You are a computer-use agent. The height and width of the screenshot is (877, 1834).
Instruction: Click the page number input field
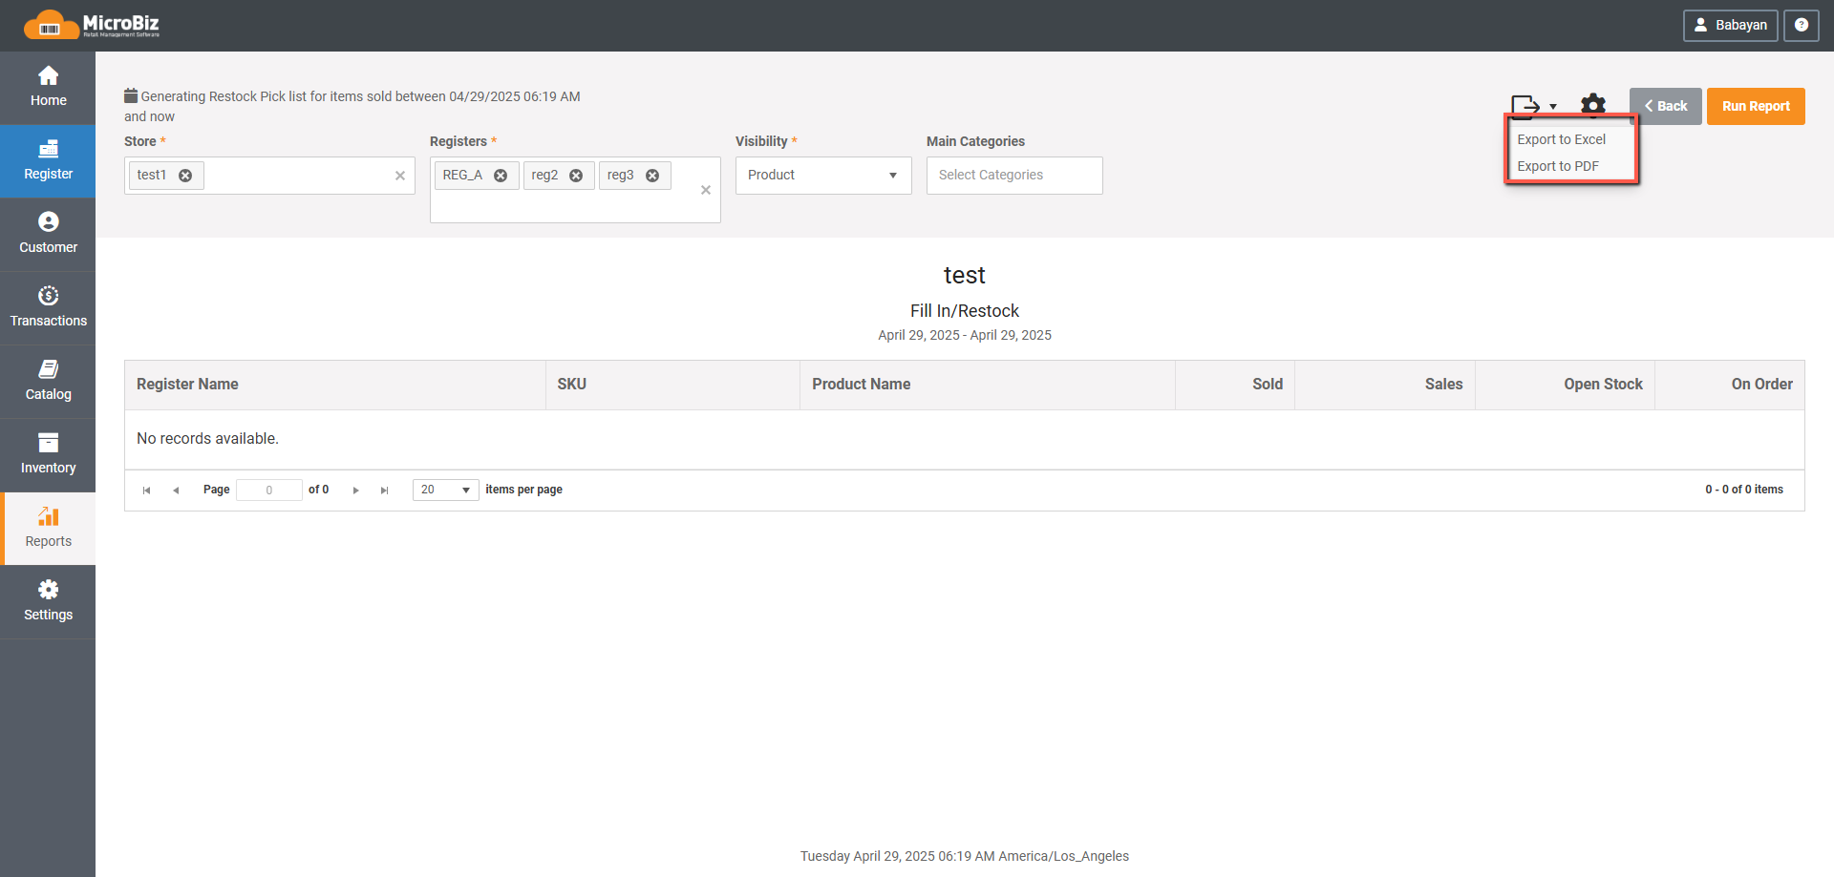point(269,490)
